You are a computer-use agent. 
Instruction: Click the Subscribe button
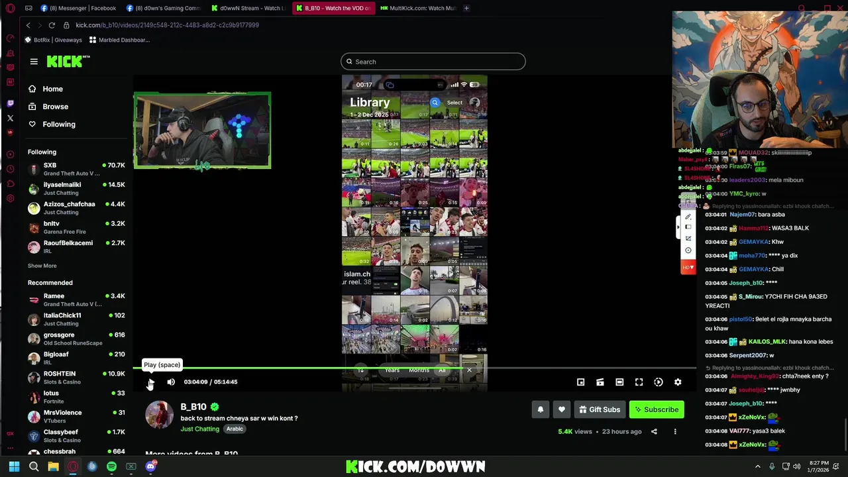point(657,409)
